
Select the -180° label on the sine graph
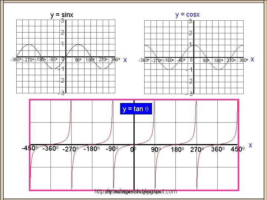[x=40, y=60]
